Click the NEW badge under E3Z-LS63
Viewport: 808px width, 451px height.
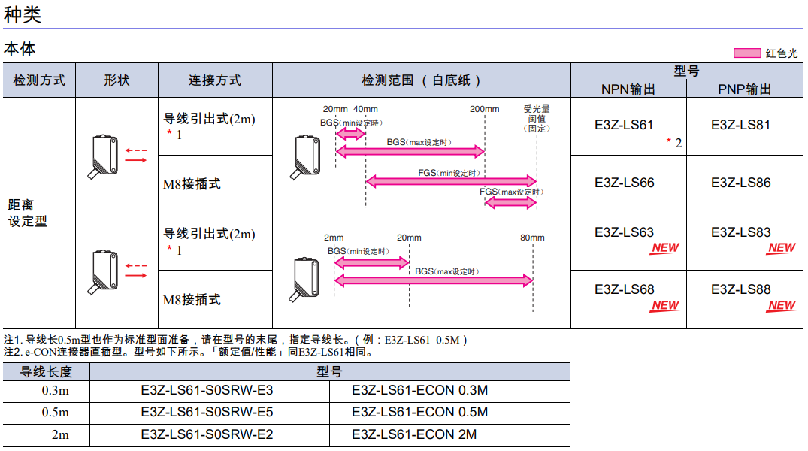[x=664, y=248]
